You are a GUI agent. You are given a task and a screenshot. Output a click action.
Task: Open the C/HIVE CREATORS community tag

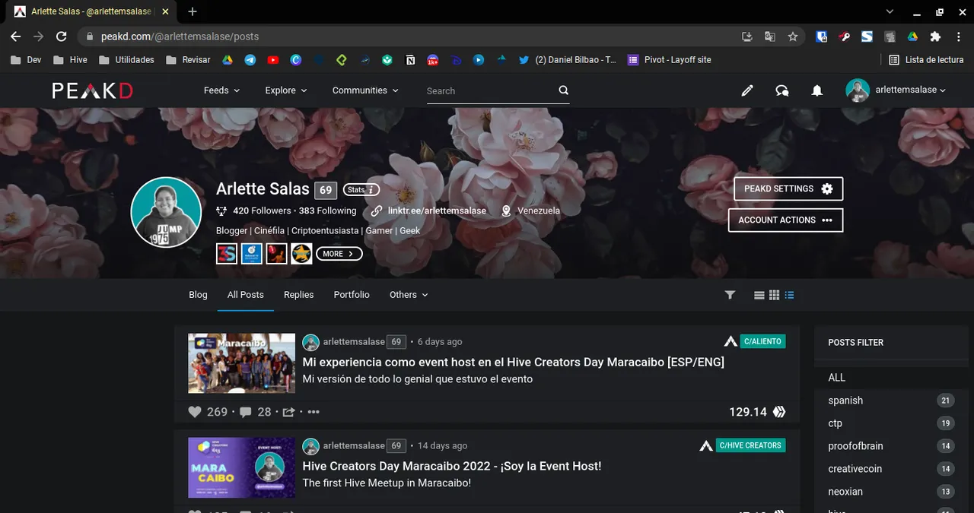(x=750, y=445)
